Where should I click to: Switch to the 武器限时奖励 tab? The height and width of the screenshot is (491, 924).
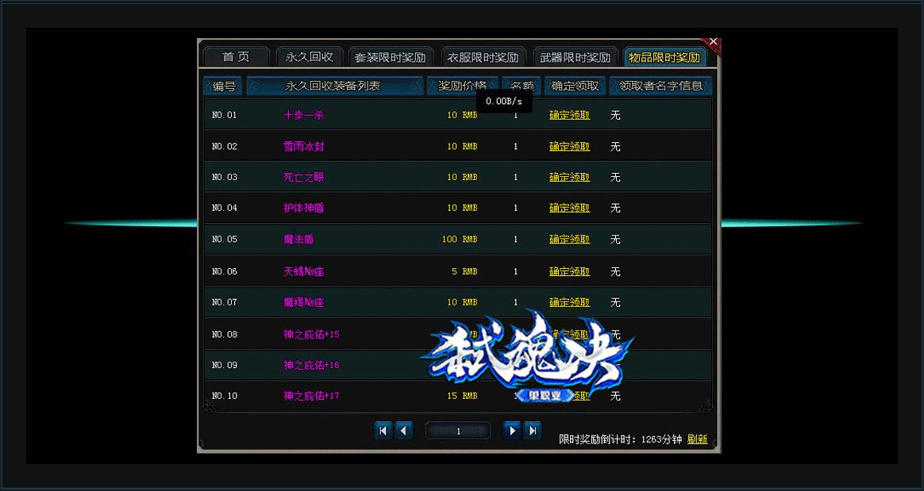575,57
